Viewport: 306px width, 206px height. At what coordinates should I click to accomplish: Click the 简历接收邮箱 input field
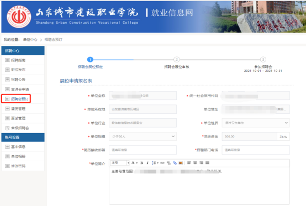[143, 150]
